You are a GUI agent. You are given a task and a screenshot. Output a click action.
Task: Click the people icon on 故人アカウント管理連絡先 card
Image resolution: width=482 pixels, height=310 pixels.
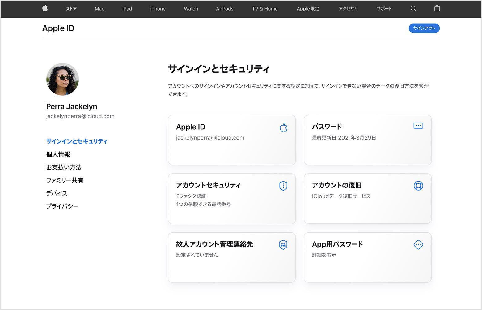[x=283, y=245]
